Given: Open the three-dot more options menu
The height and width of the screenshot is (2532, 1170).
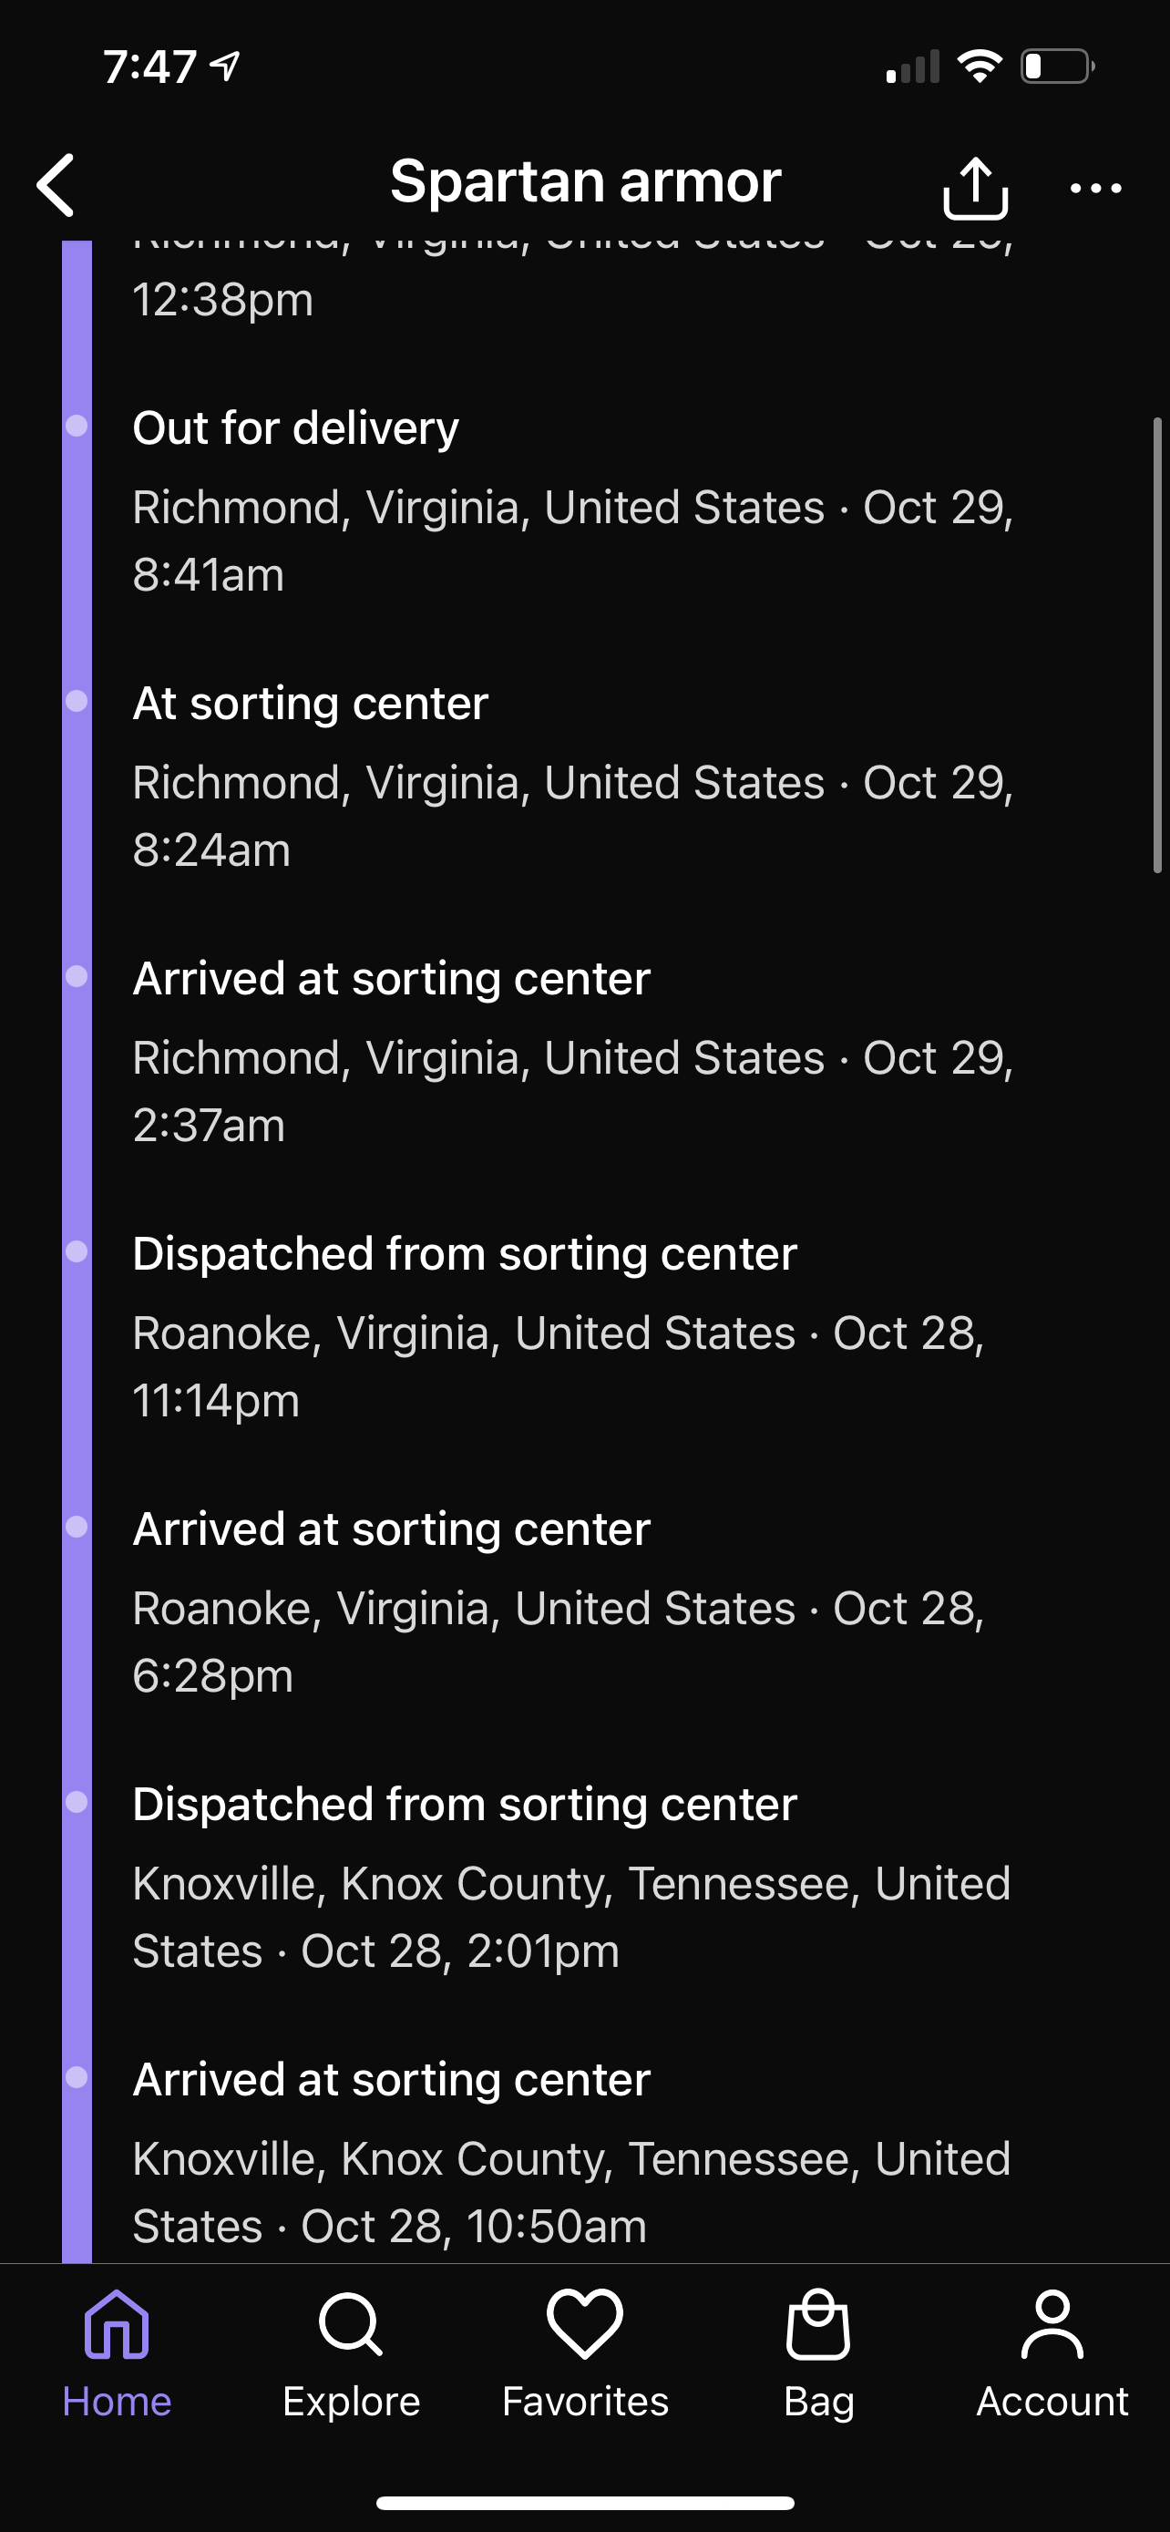Looking at the screenshot, I should tap(1095, 188).
